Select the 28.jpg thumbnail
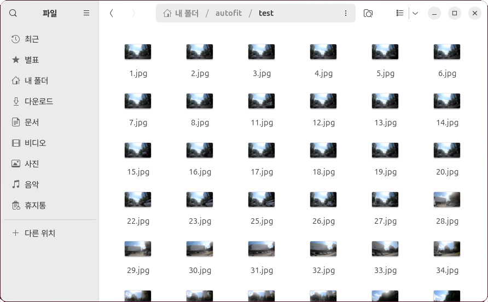Screen dimensions: 488x302 pyautogui.click(x=447, y=199)
